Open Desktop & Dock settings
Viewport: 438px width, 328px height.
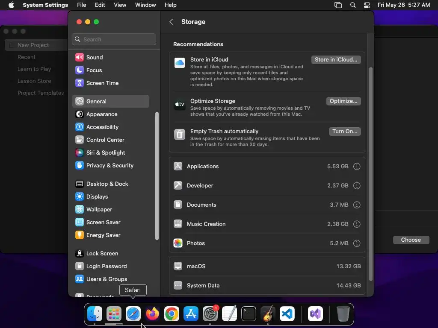point(111,184)
